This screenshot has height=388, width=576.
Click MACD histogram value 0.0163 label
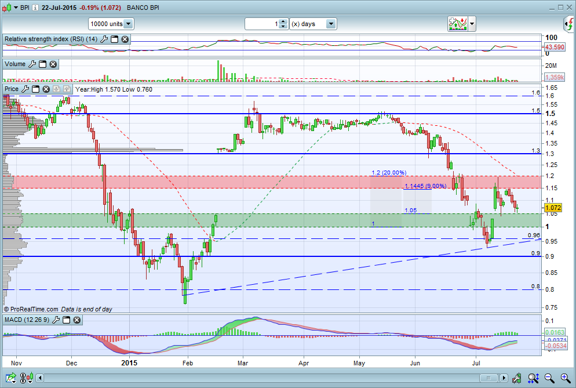click(555, 332)
